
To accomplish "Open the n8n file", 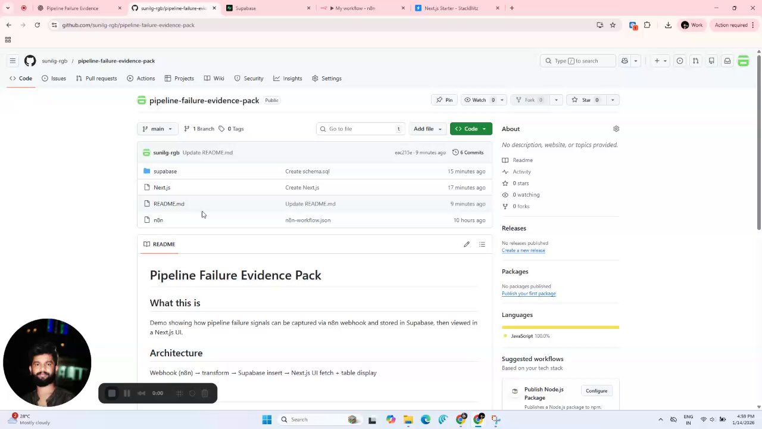I will click(158, 220).
